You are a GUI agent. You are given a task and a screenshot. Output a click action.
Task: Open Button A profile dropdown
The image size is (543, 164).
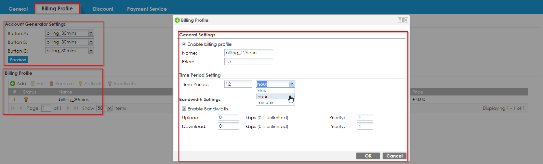(x=91, y=33)
